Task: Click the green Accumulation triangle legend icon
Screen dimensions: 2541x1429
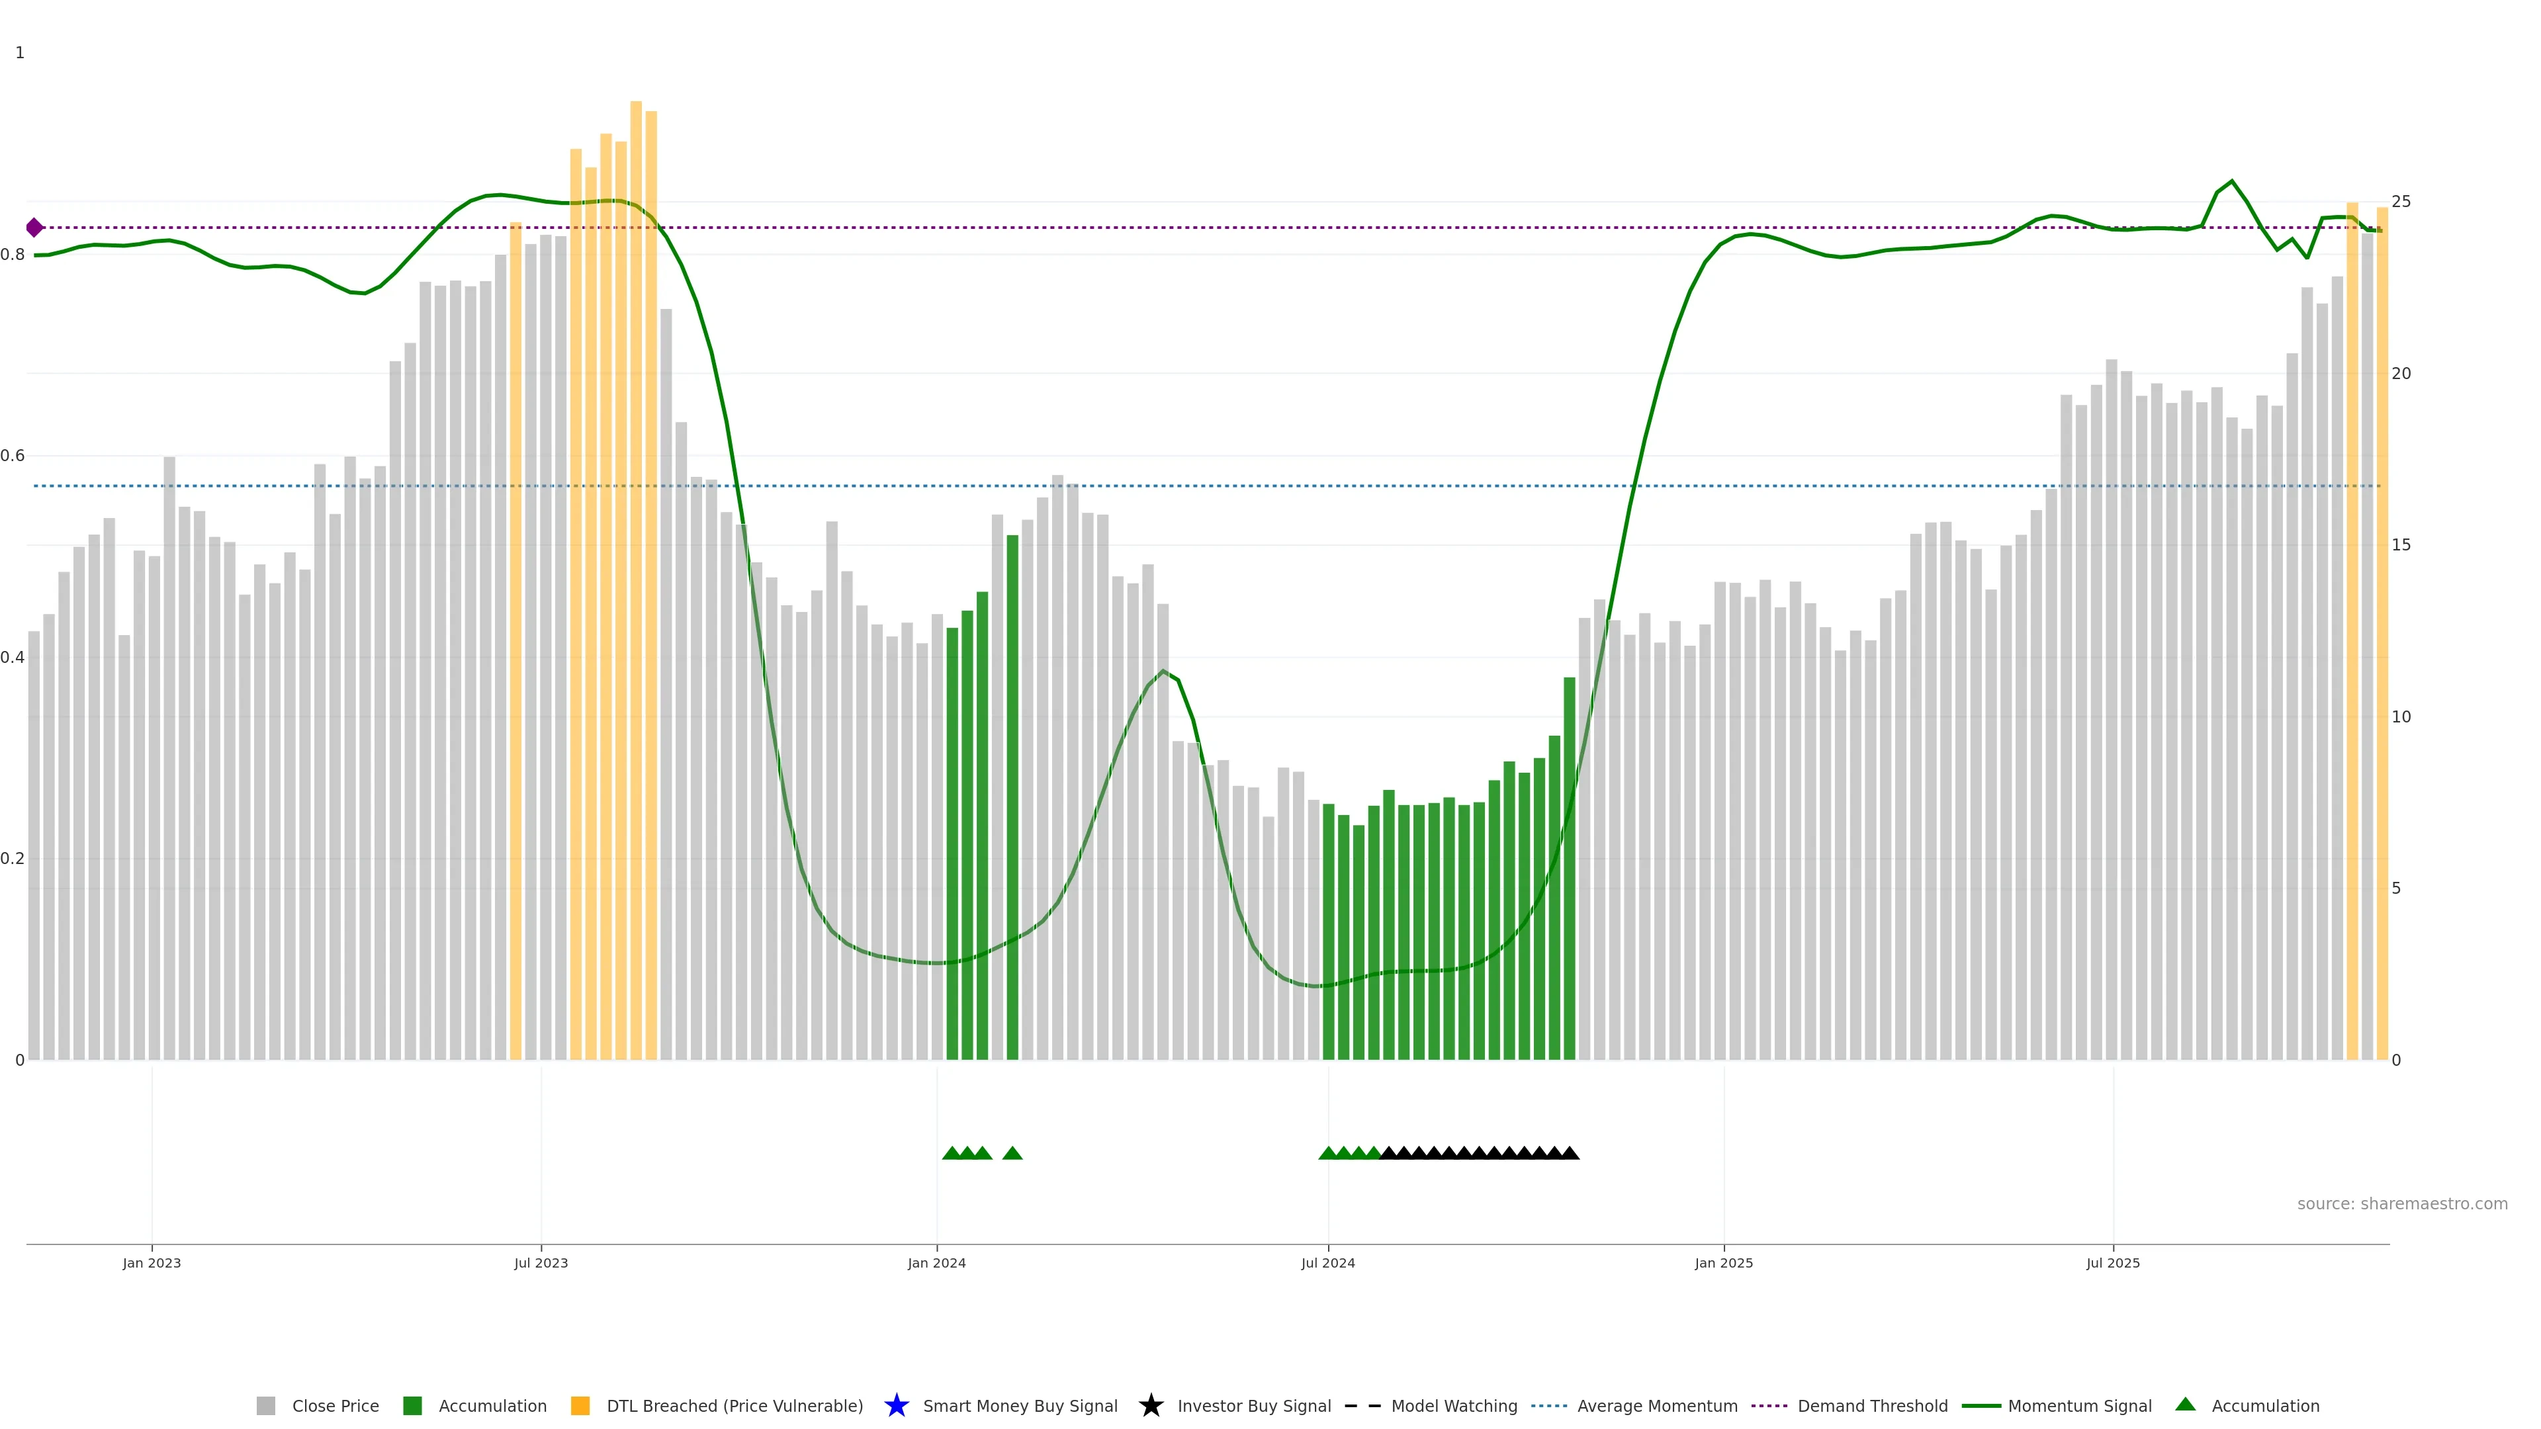Action: click(2185, 1405)
